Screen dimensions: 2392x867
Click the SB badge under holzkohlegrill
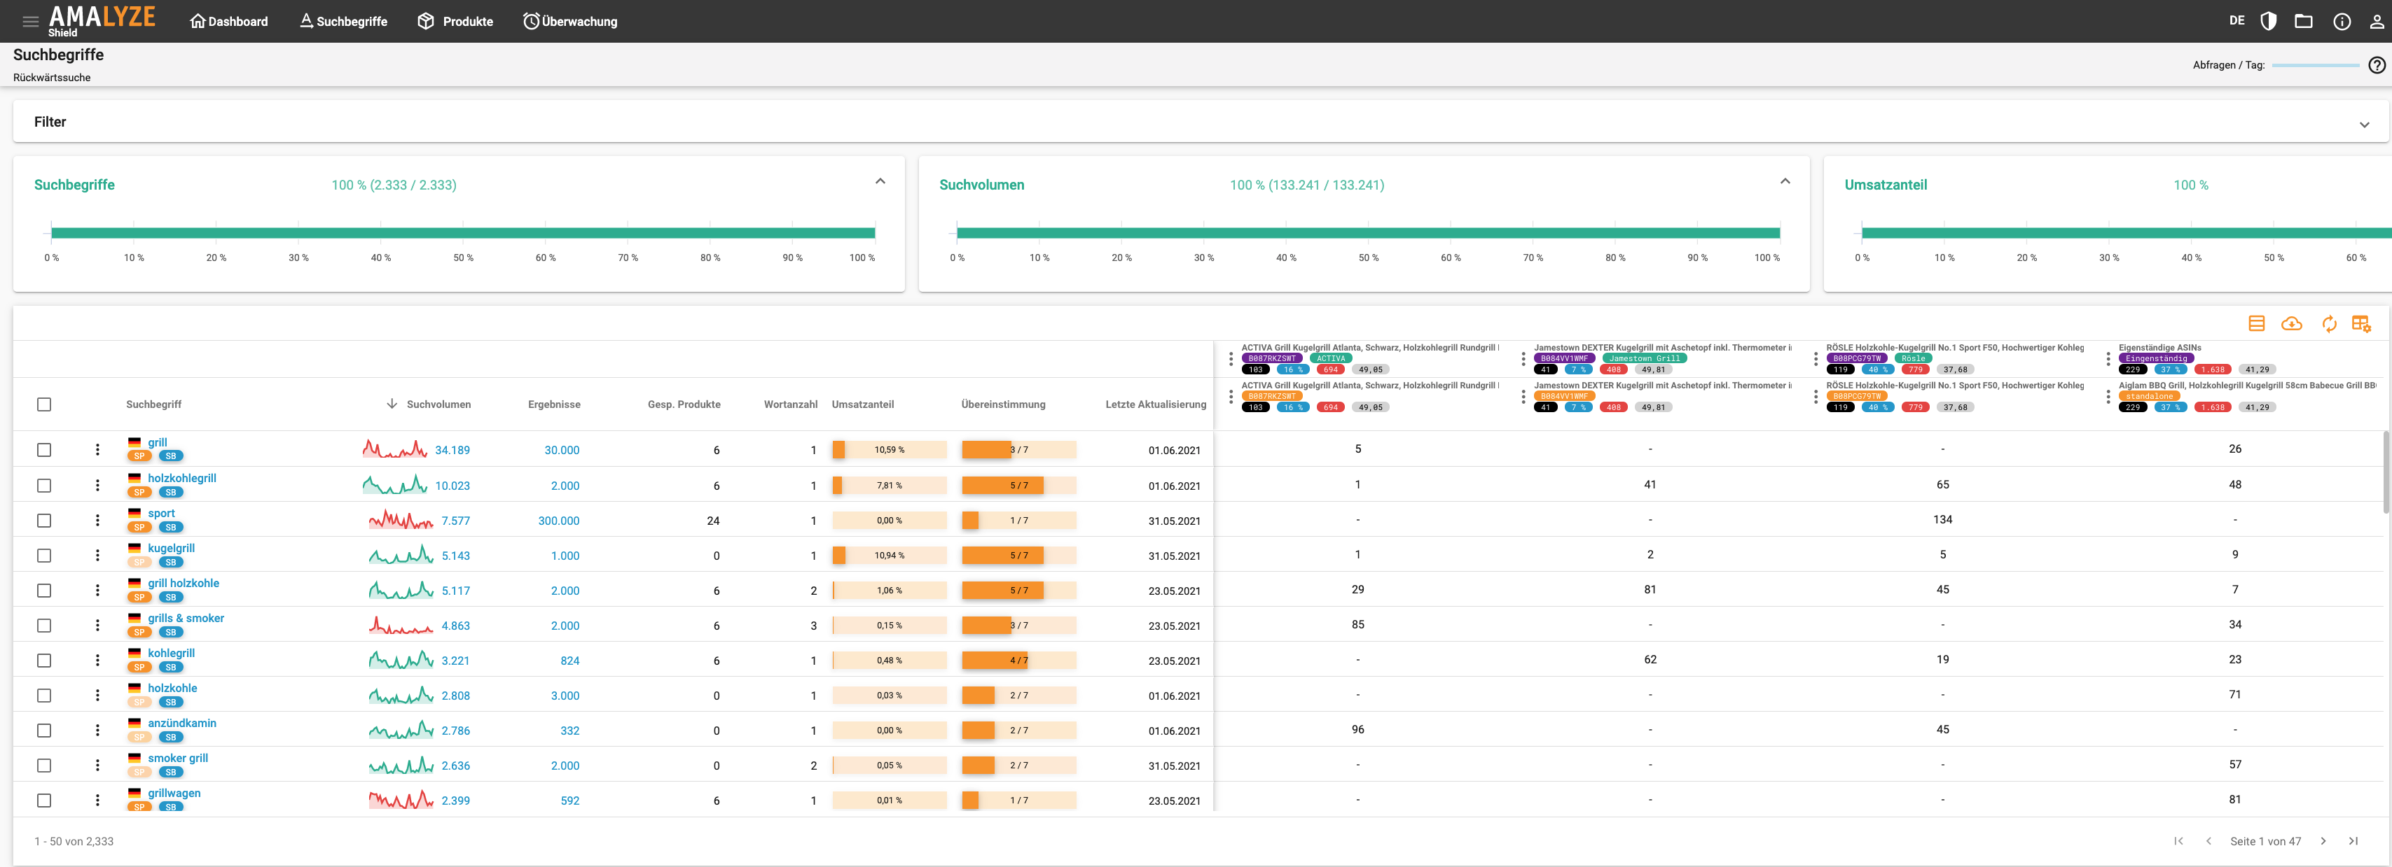point(171,493)
